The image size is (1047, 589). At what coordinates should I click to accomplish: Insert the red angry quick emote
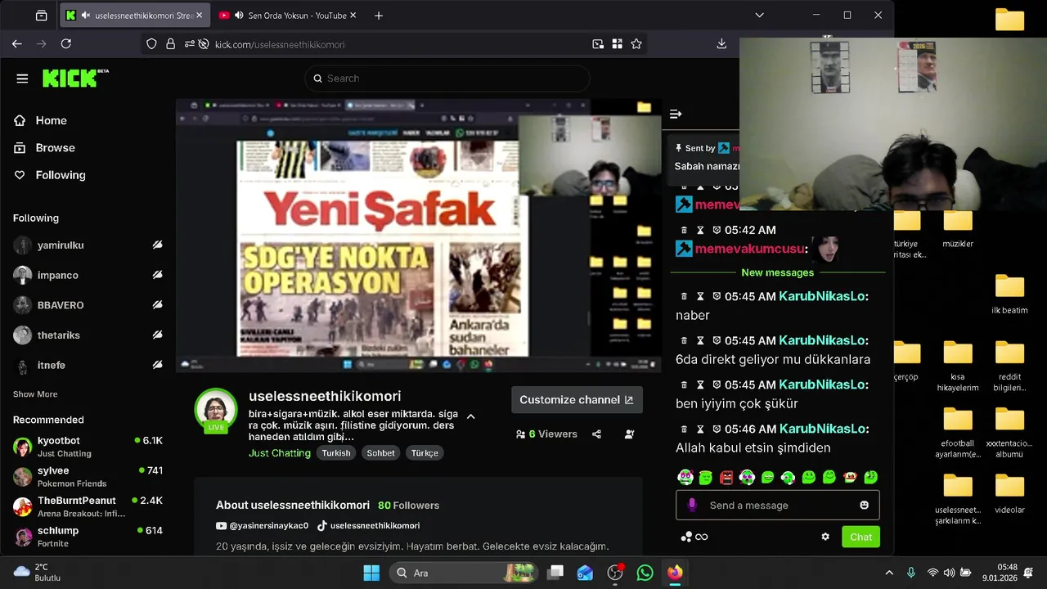726,477
